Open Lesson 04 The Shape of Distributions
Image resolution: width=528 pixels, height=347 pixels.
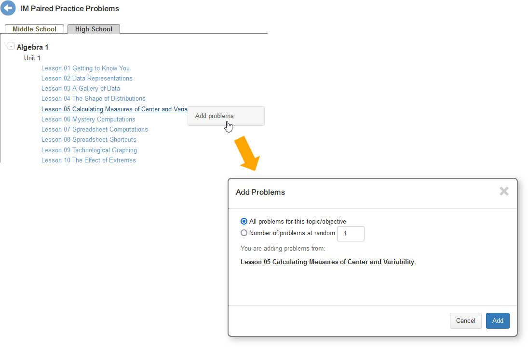93,99
